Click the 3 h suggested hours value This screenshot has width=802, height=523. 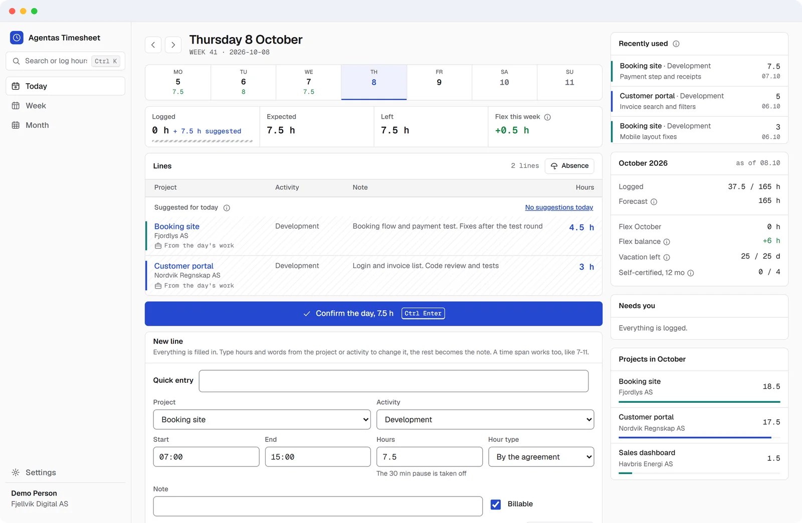click(586, 267)
